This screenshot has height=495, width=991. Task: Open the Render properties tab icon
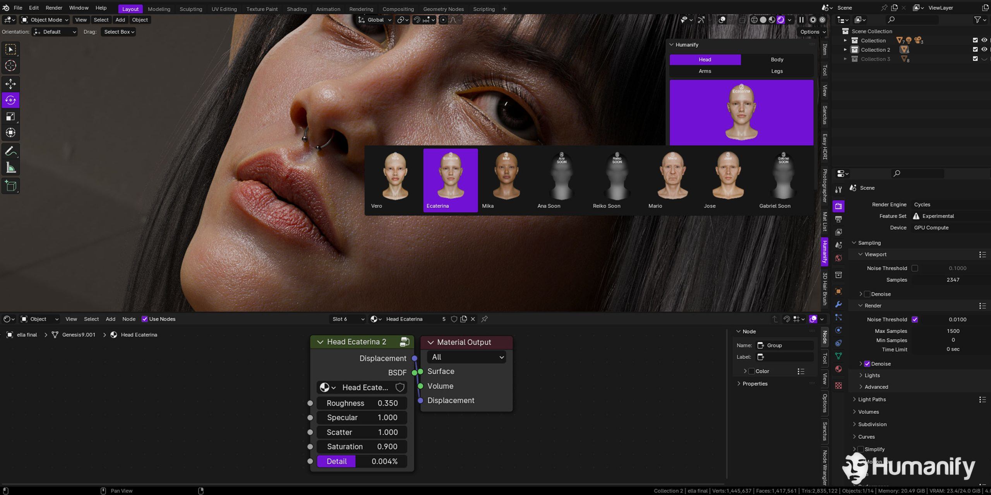pyautogui.click(x=838, y=206)
